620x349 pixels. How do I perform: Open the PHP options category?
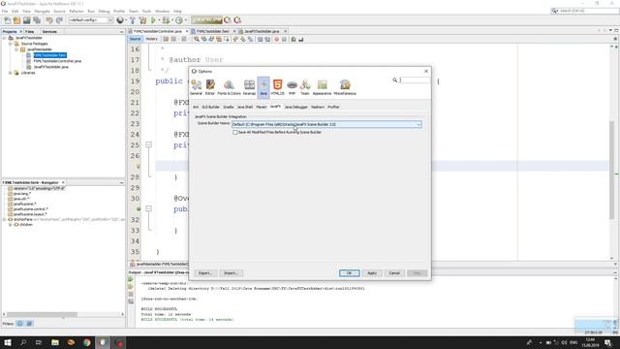pos(292,87)
